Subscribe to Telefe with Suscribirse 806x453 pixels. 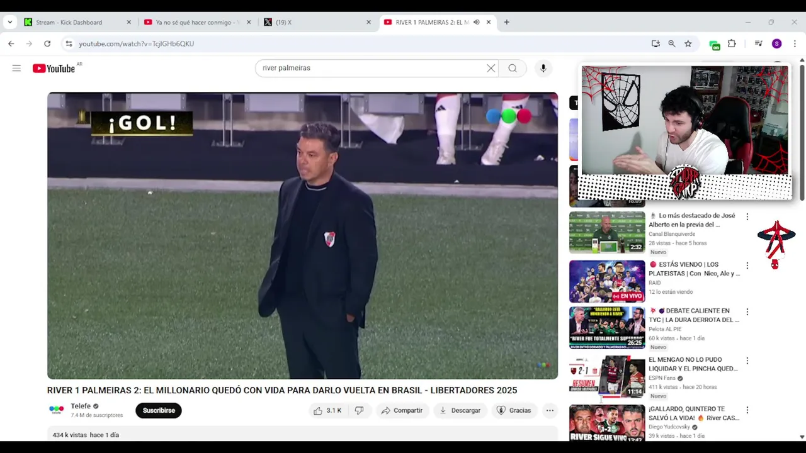(159, 410)
